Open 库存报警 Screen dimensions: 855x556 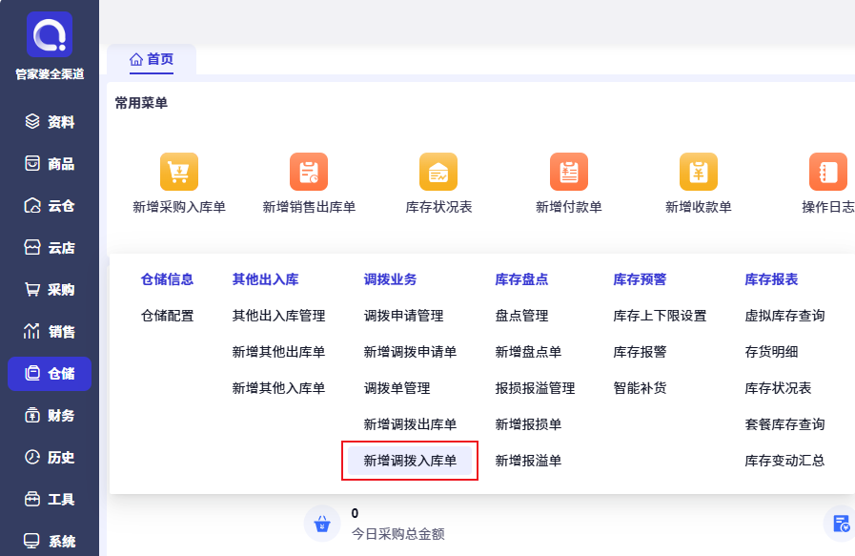tap(641, 352)
